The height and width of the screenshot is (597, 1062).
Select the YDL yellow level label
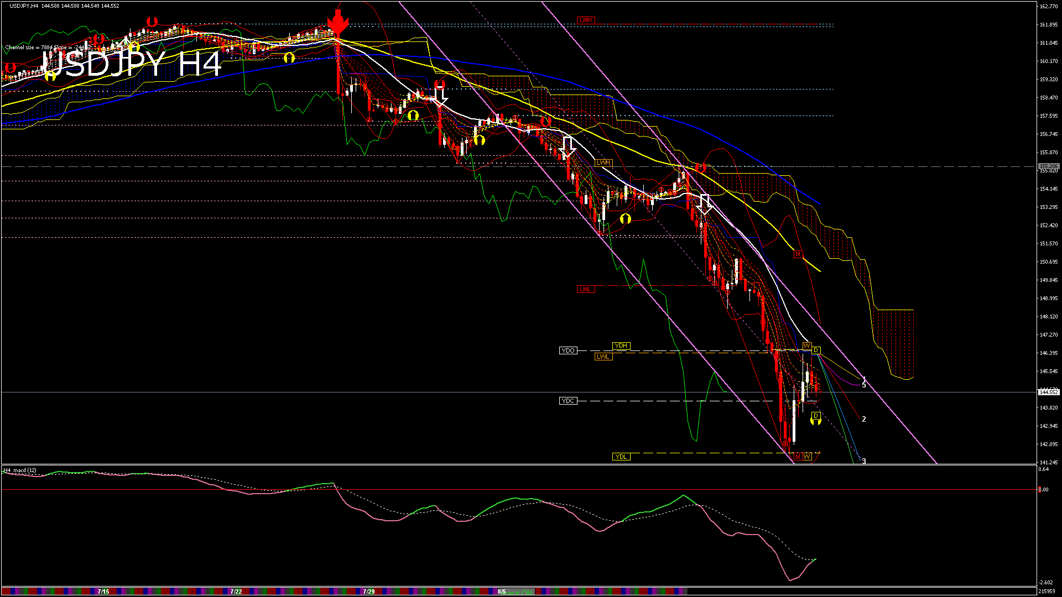point(621,457)
